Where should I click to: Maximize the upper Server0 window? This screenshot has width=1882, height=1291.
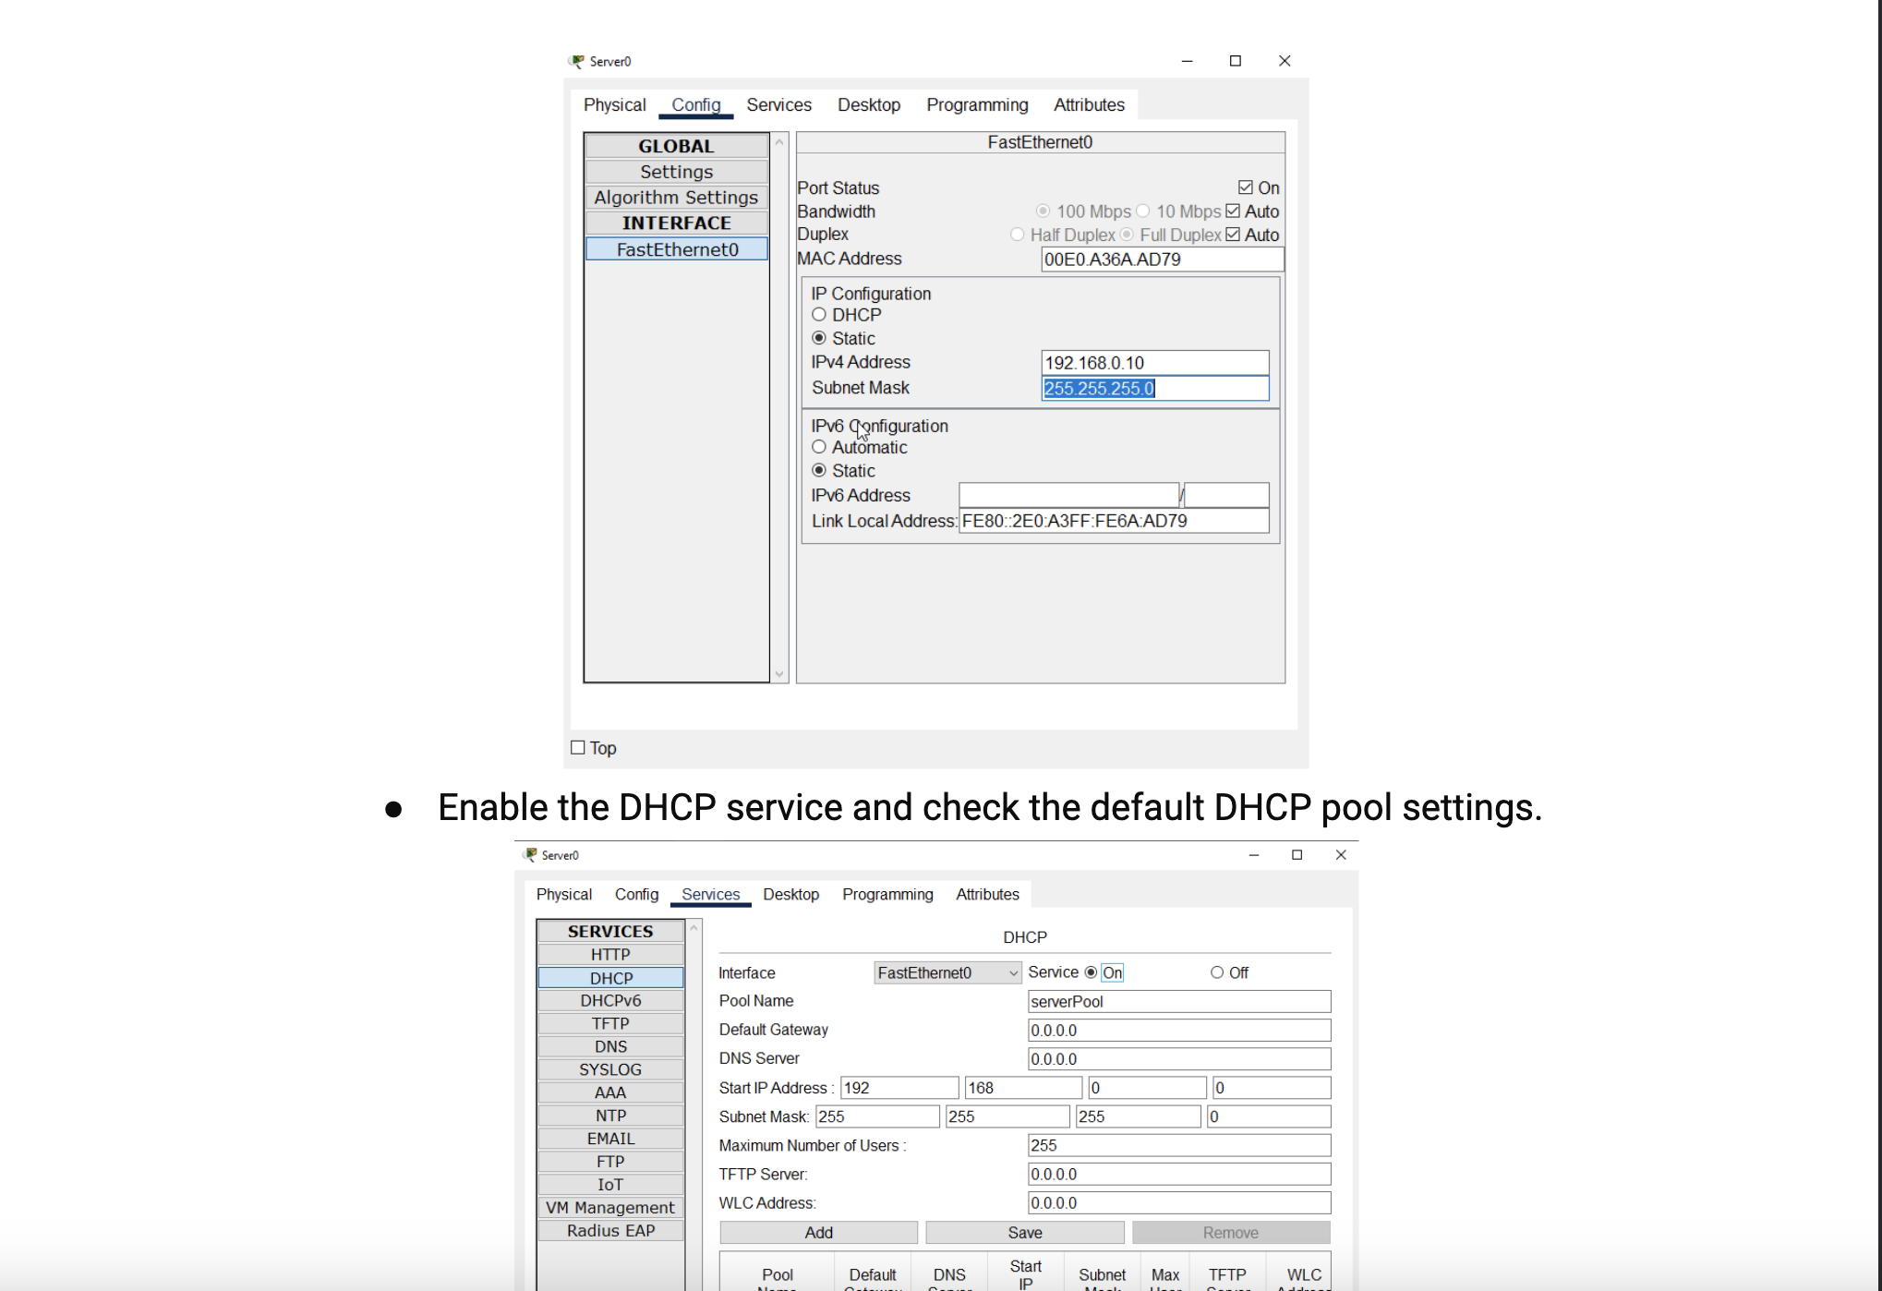coord(1236,61)
